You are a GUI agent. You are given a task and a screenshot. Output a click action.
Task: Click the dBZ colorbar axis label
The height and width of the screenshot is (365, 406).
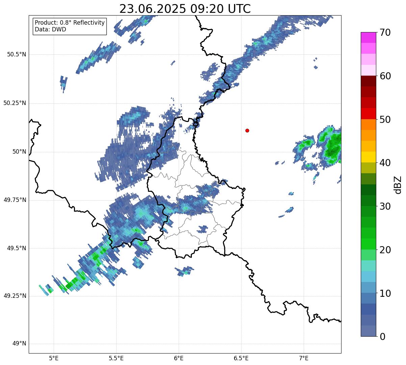(398, 185)
